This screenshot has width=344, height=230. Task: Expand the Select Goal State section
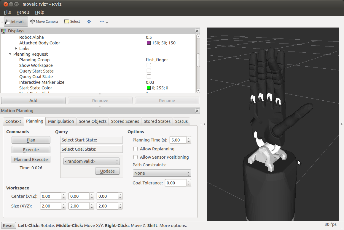tap(91, 149)
